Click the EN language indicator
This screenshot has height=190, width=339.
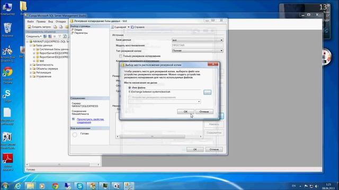tap(294, 186)
